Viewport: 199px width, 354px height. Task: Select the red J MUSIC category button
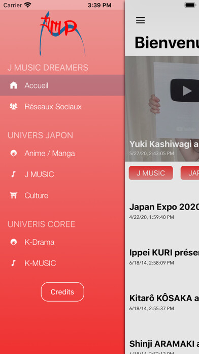click(151, 173)
